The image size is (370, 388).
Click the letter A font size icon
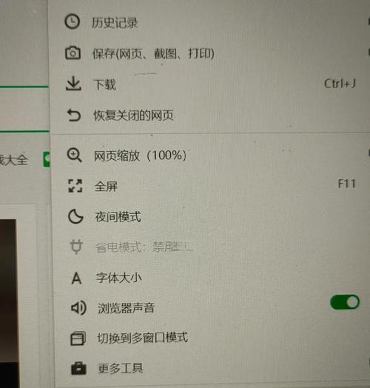(76, 278)
